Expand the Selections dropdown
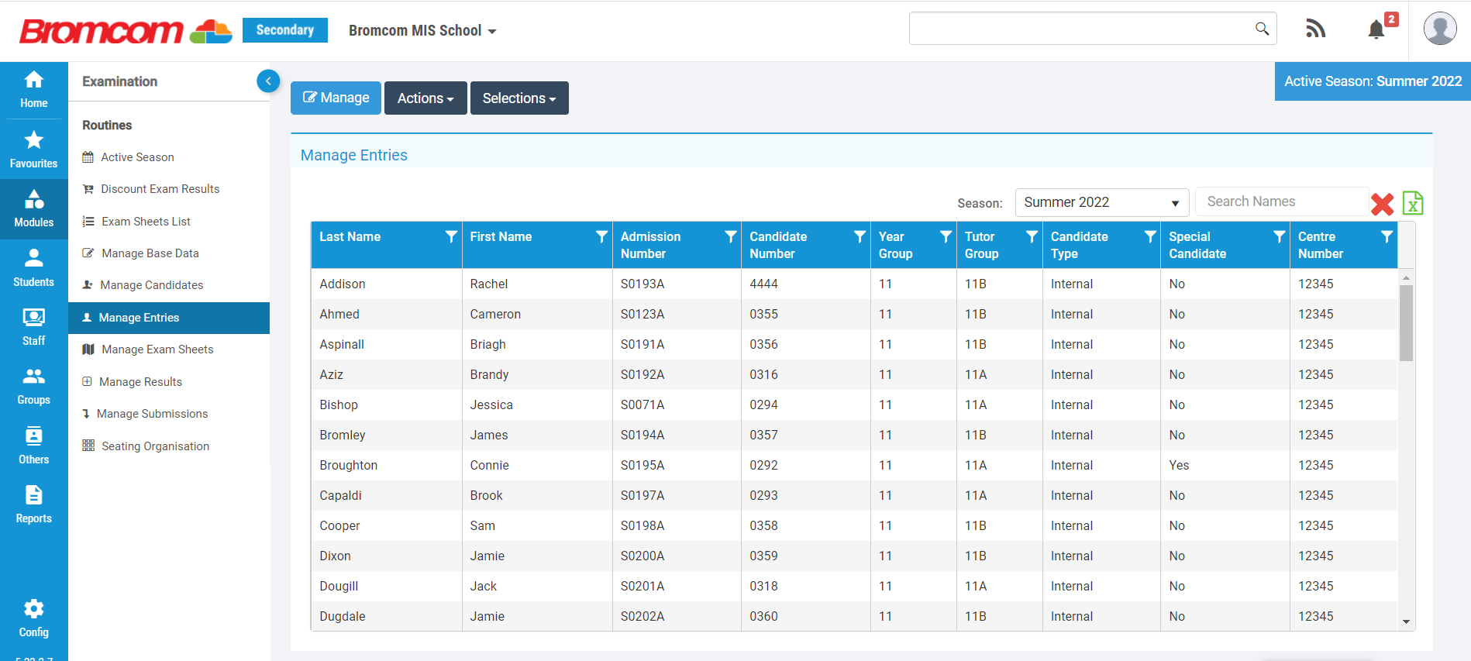The image size is (1471, 661). [x=519, y=98]
